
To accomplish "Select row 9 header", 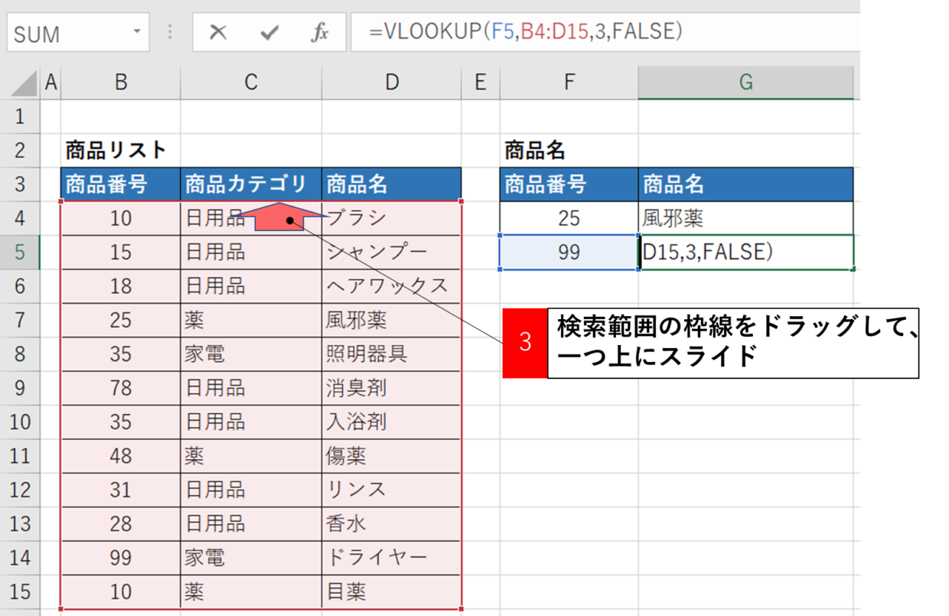I will [x=20, y=388].
